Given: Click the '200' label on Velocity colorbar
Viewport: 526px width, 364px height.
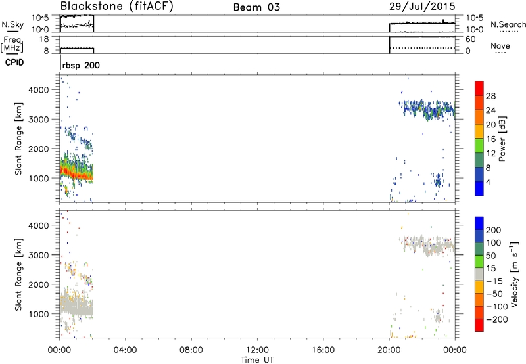Looking at the screenshot, I should click(494, 230).
